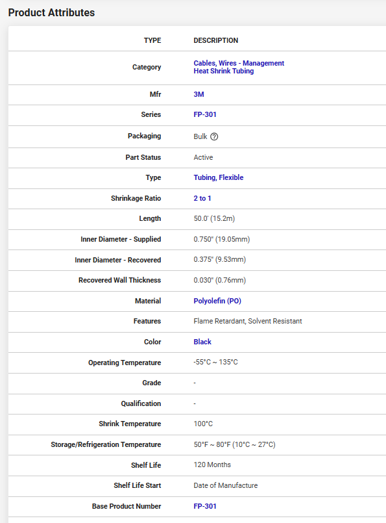386x523 pixels.
Task: Select the 50°F ~ 80°F storage temperature value
Action: pyautogui.click(x=234, y=444)
